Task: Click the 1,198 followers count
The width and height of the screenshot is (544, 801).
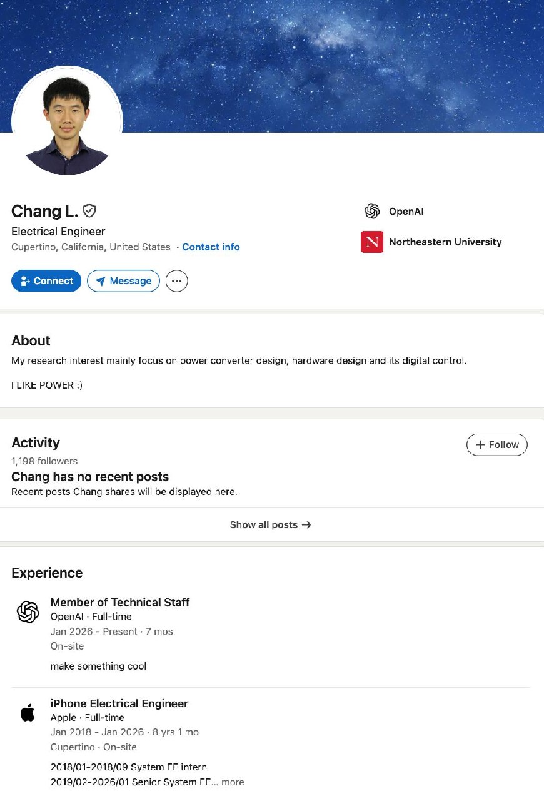Action: (x=44, y=461)
